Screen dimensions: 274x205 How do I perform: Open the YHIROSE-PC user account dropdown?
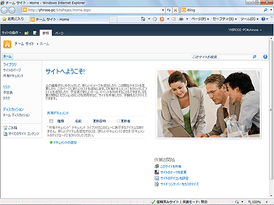coord(245,30)
